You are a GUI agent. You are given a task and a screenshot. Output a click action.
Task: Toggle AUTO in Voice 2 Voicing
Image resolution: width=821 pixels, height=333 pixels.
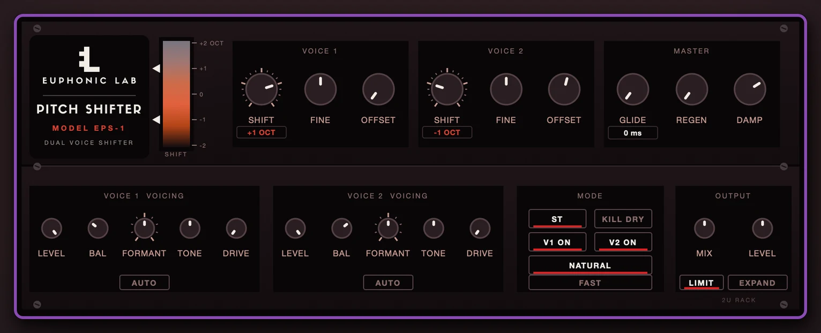[388, 283]
